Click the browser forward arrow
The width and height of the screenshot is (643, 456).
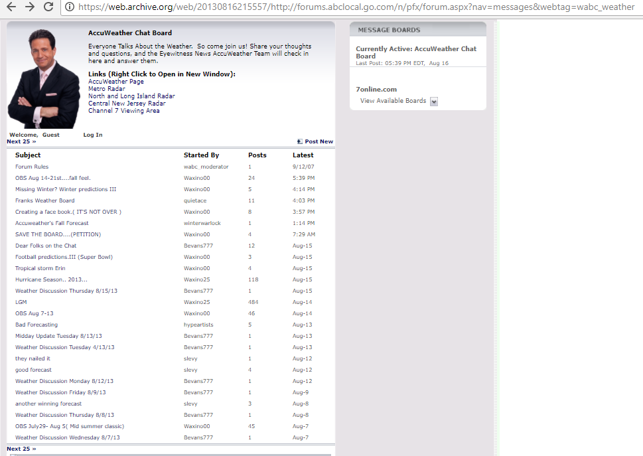(29, 7)
